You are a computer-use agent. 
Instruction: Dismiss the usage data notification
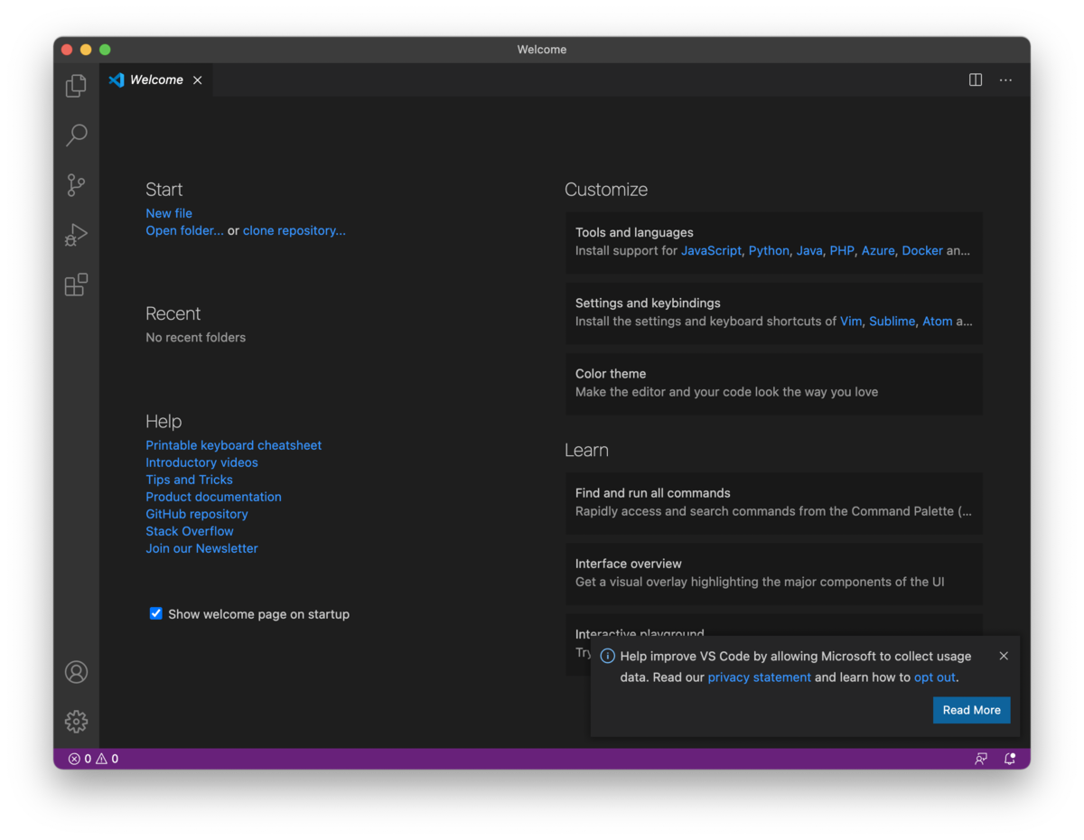click(x=1004, y=656)
